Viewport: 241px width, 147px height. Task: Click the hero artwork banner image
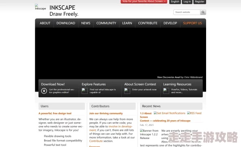[120, 53]
